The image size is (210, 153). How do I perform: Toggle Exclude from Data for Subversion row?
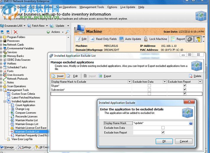pos(149,89)
